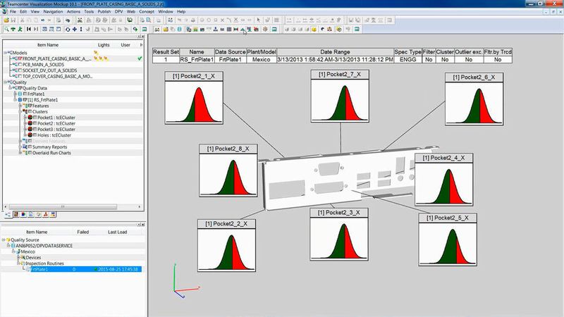Open the Actions menu
Screen dimensions: 564x317
[73, 11]
